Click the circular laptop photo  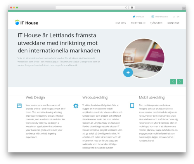144,58
